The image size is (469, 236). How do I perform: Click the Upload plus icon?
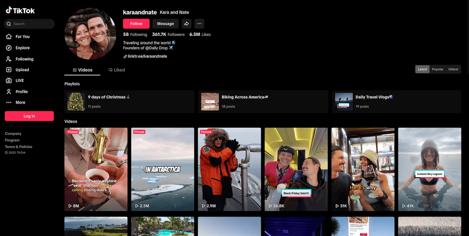[9, 70]
